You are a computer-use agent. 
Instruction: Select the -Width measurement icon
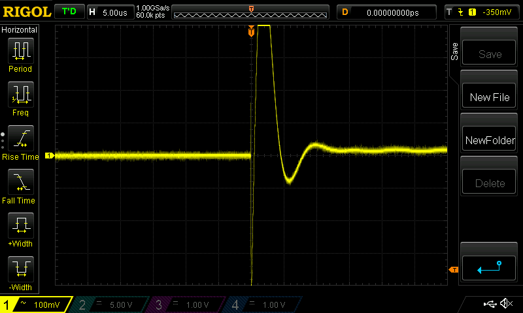[x=21, y=269]
